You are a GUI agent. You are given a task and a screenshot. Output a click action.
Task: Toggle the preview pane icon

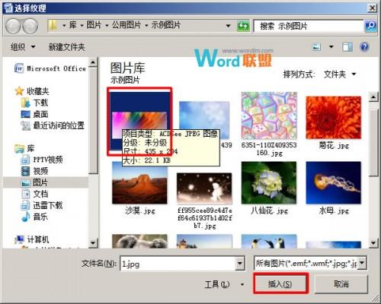[347, 47]
